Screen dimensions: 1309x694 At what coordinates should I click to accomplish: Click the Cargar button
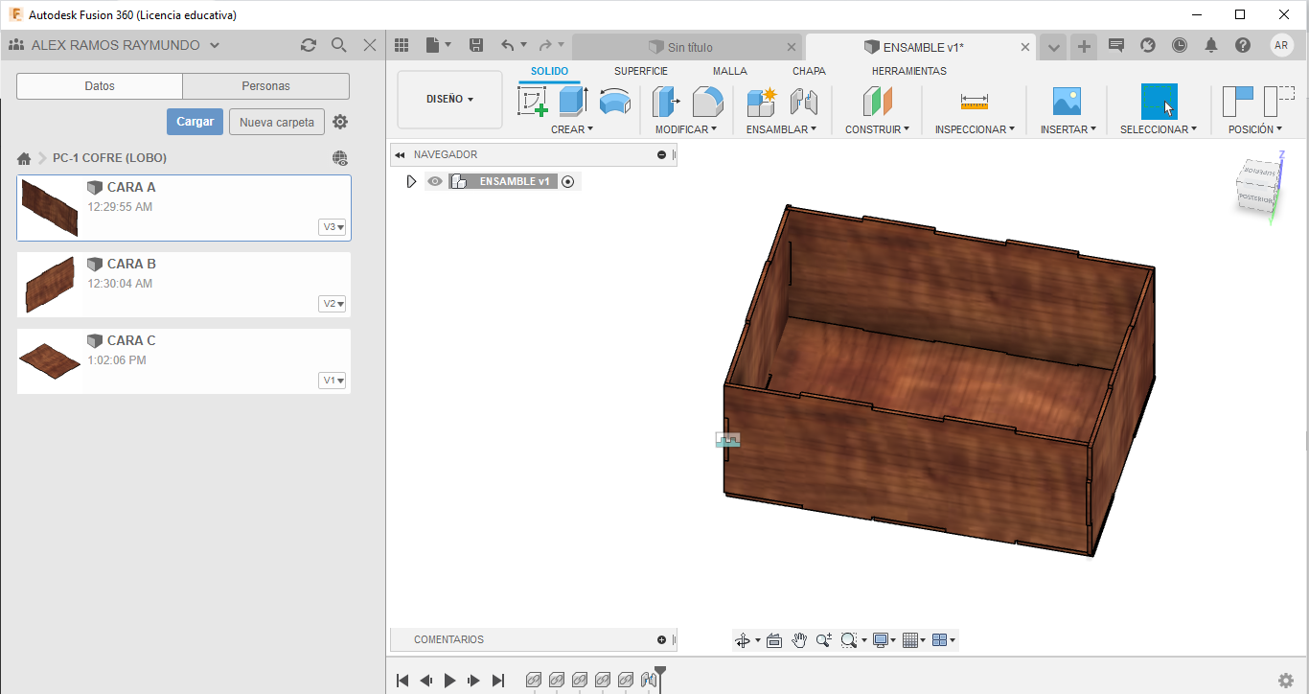pos(195,122)
